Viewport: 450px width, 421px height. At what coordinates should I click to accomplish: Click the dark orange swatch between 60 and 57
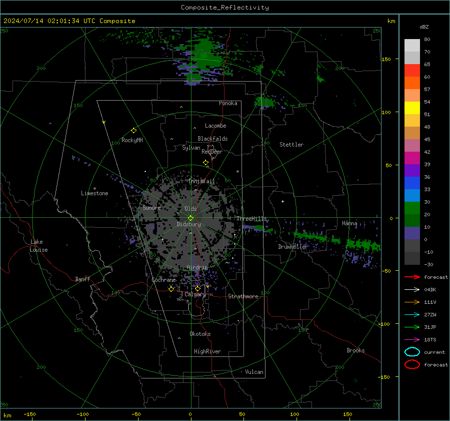(x=412, y=83)
